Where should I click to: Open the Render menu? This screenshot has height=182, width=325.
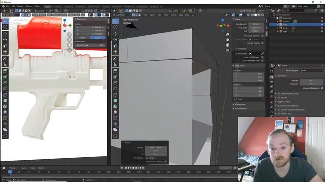click(20, 6)
